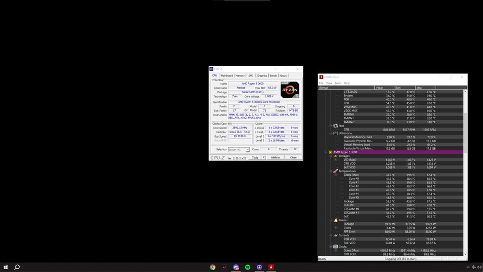The image size is (483, 272).
Task: Click the Tools button in CPU-Z
Action: pos(255,157)
